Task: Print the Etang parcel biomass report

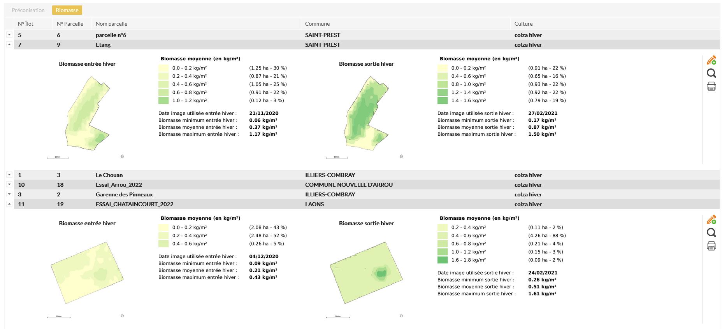Action: click(711, 86)
